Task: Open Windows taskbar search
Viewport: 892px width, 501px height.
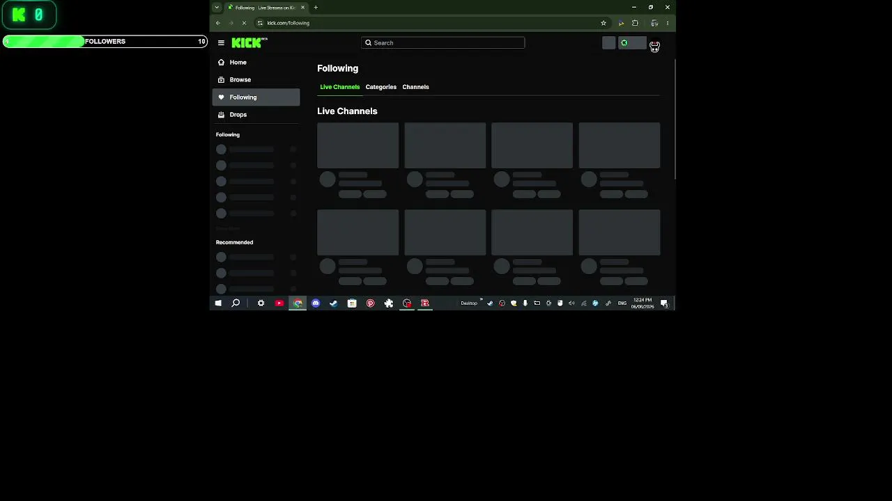Action: pyautogui.click(x=236, y=303)
